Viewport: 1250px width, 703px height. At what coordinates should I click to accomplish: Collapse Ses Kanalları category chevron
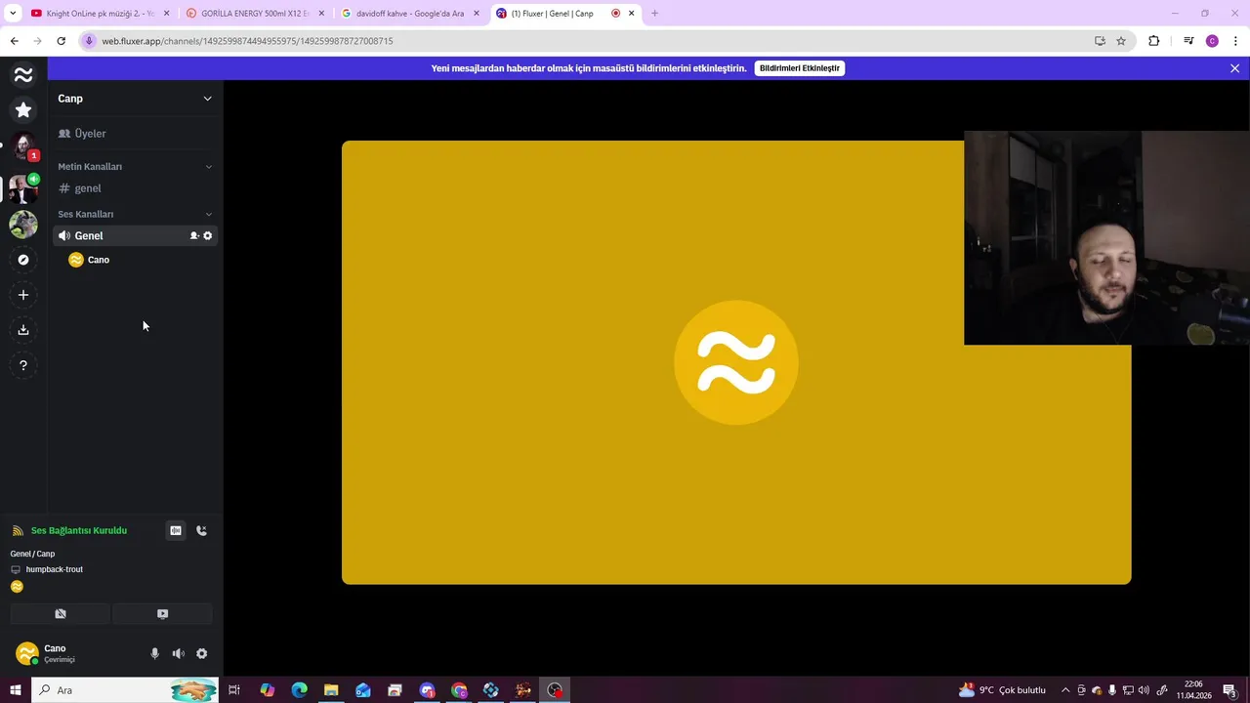coord(208,214)
